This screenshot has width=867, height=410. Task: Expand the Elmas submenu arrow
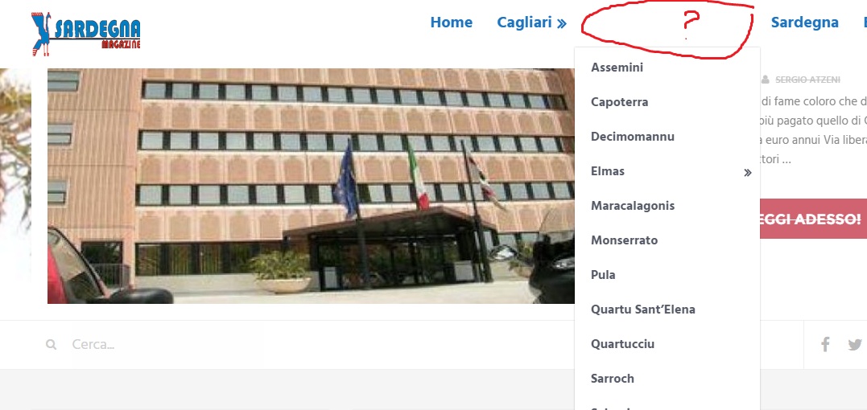pos(748,173)
